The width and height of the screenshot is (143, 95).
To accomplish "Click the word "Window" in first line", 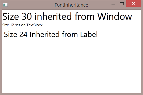I will click(x=115, y=16).
